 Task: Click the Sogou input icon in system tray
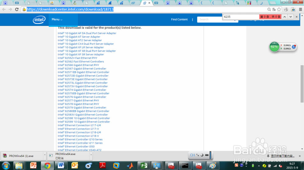click(236, 165)
